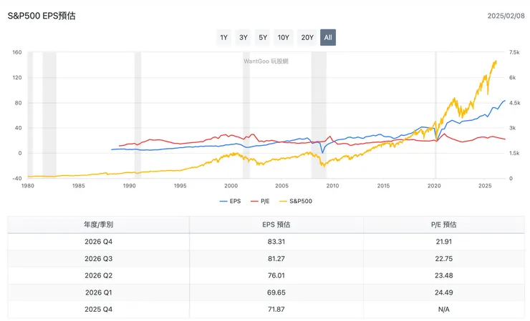This screenshot has width=530, height=321.
Task: Click the S&P500 EPS預估 title
Action: [x=42, y=16]
